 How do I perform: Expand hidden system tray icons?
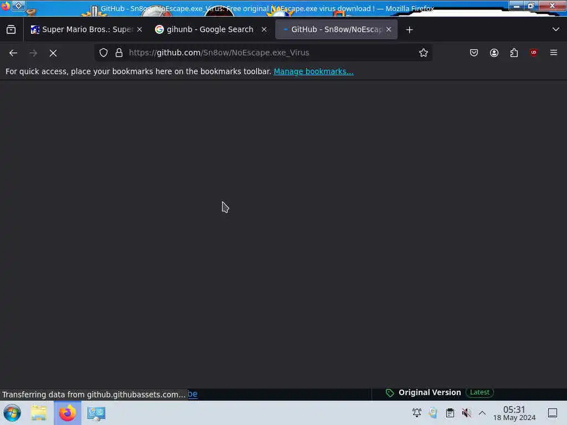pyautogui.click(x=482, y=413)
